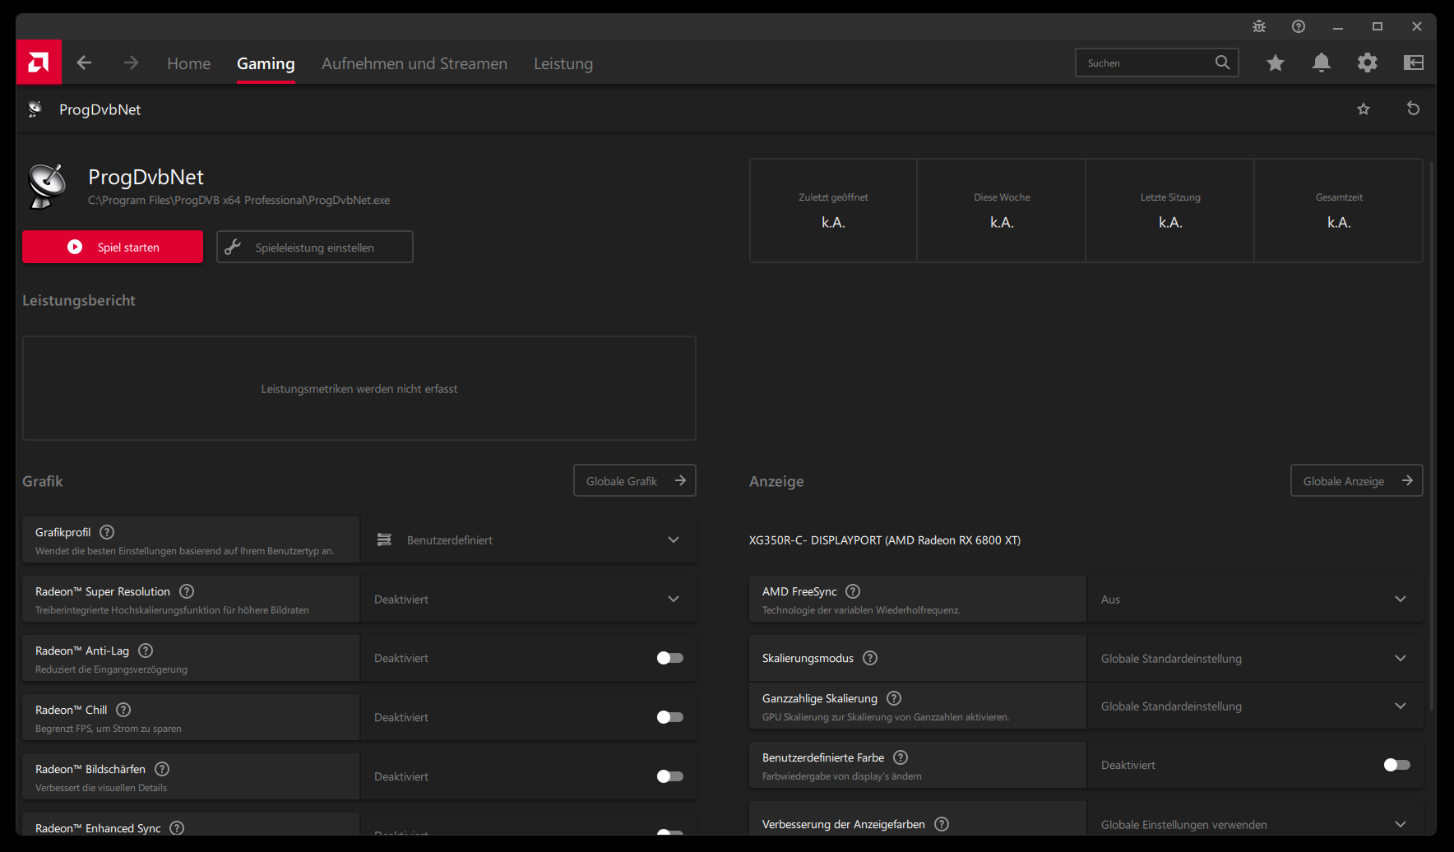Open the notifications bell

1322,63
